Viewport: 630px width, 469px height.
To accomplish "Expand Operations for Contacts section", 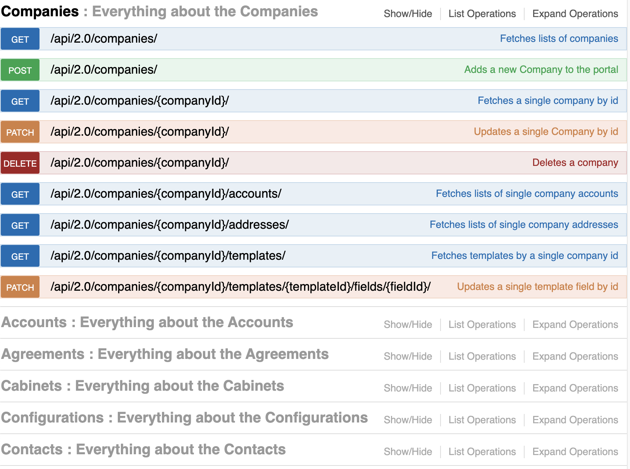I will tap(575, 452).
